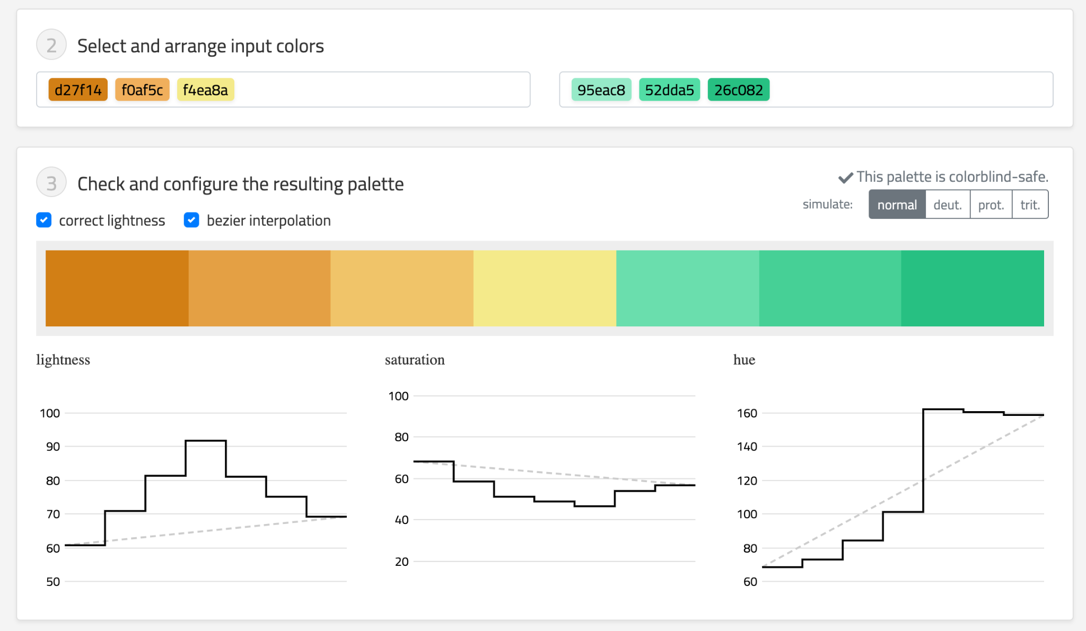Click the 52dda5 input color chip
This screenshot has width=1086, height=631.
pos(669,90)
